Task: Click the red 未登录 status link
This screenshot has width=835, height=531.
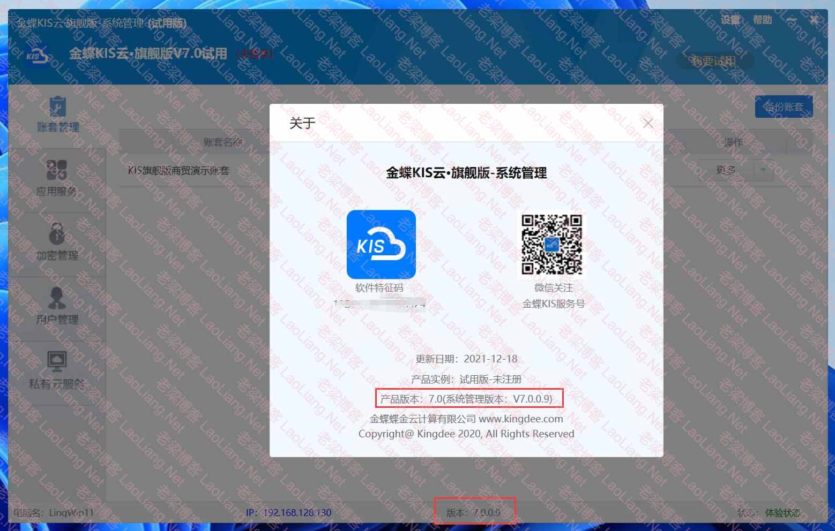Action: 255,54
